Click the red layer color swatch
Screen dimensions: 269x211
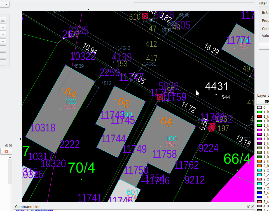pos(259,116)
